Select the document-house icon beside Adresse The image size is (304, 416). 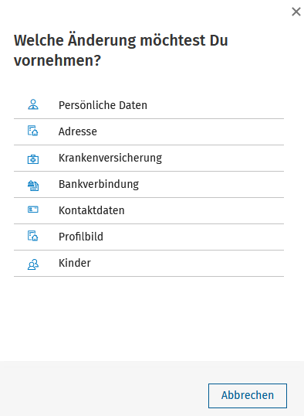[33, 131]
